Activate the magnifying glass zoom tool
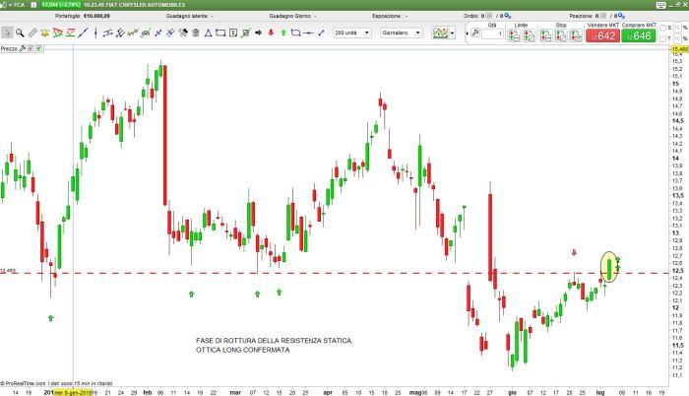This screenshot has width=689, height=396. click(x=20, y=33)
